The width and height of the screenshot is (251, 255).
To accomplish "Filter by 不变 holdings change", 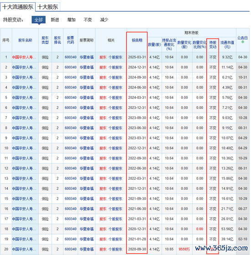I will [x=88, y=20].
